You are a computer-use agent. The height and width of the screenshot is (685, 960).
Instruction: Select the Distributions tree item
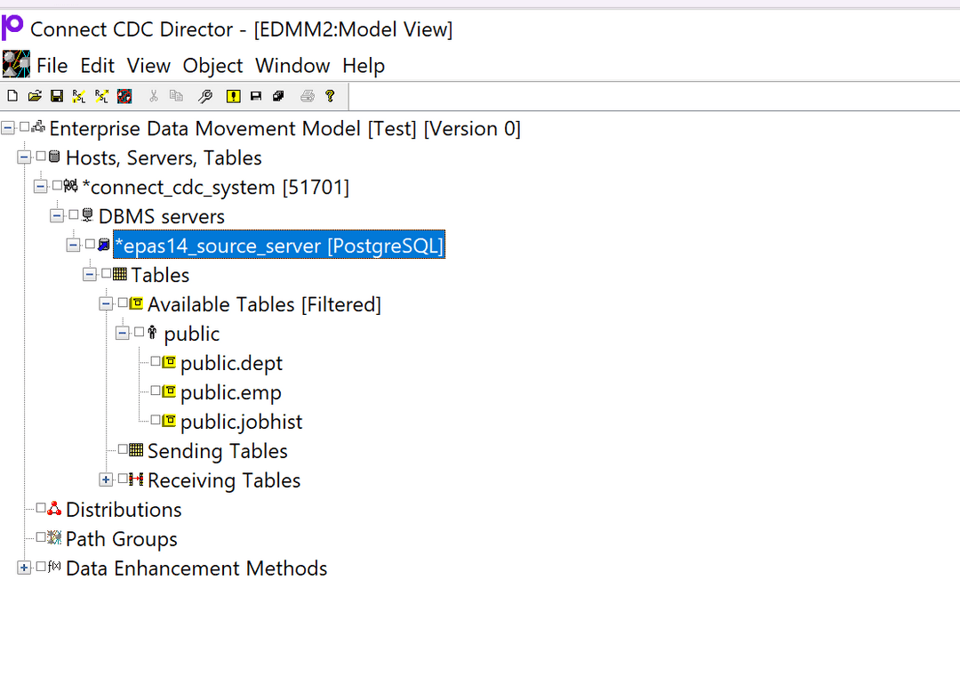(124, 510)
